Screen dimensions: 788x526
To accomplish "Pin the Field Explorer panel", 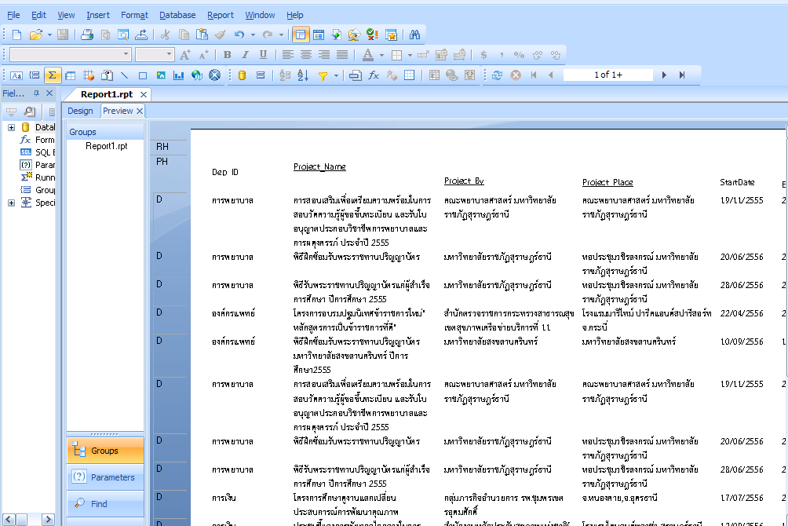I will click(x=36, y=93).
